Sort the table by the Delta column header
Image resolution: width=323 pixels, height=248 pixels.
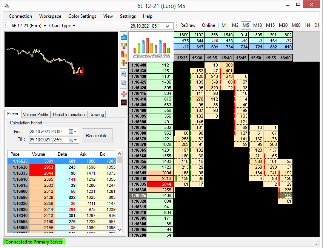[x=62, y=154]
